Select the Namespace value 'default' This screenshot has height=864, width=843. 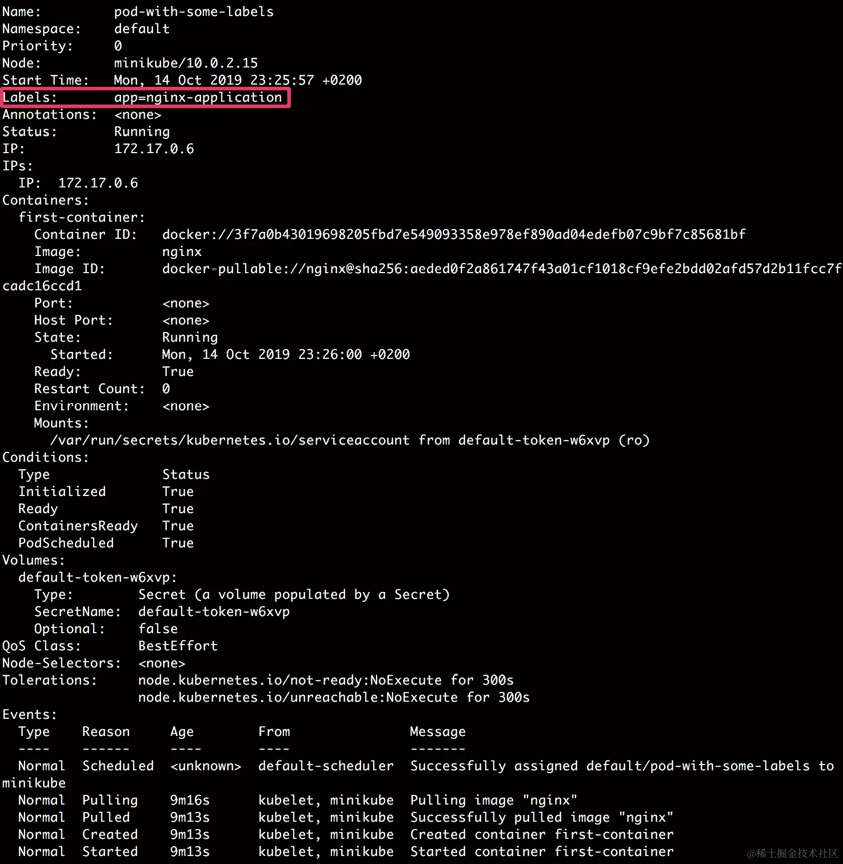[x=142, y=29]
